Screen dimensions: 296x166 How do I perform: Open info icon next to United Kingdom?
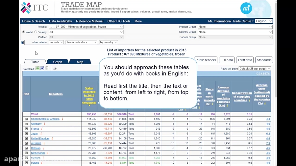point(52,138)
